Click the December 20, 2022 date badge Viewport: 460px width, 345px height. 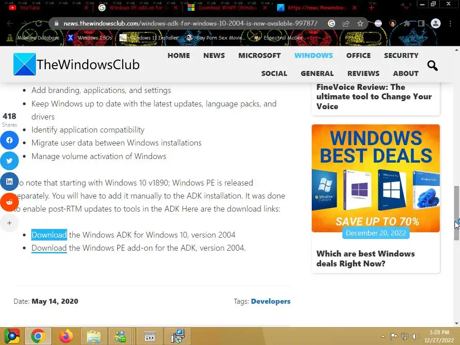tap(376, 233)
